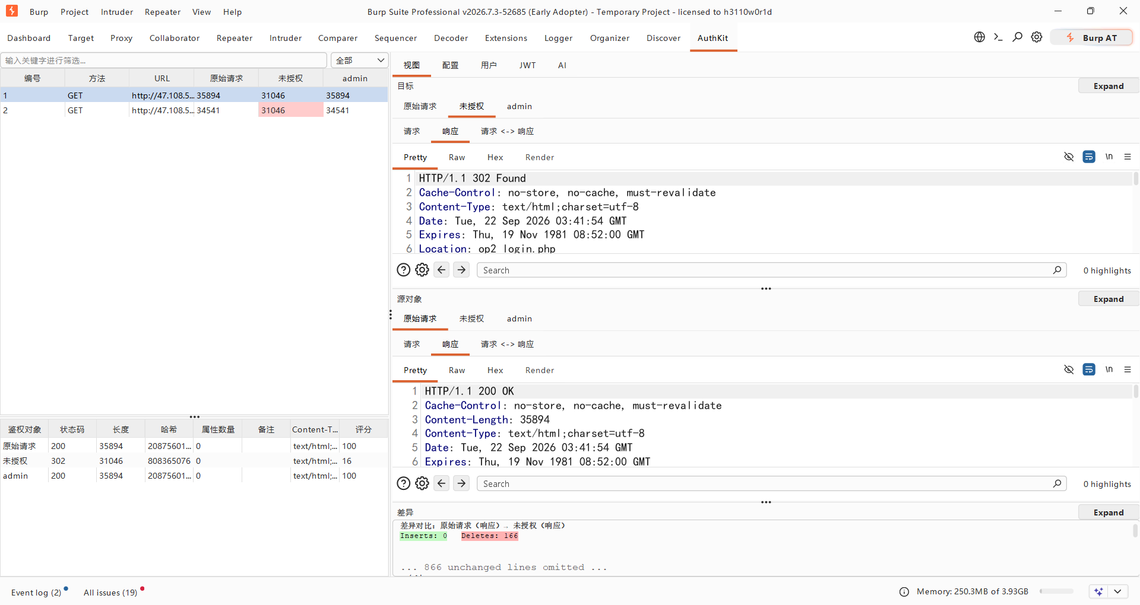Click magnifier icon in lower search field
This screenshot has height=605, width=1140.
[1057, 483]
